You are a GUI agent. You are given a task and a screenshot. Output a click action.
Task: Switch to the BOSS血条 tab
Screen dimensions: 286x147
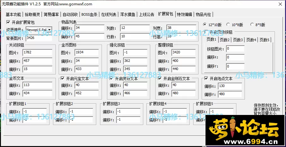pos(89,14)
